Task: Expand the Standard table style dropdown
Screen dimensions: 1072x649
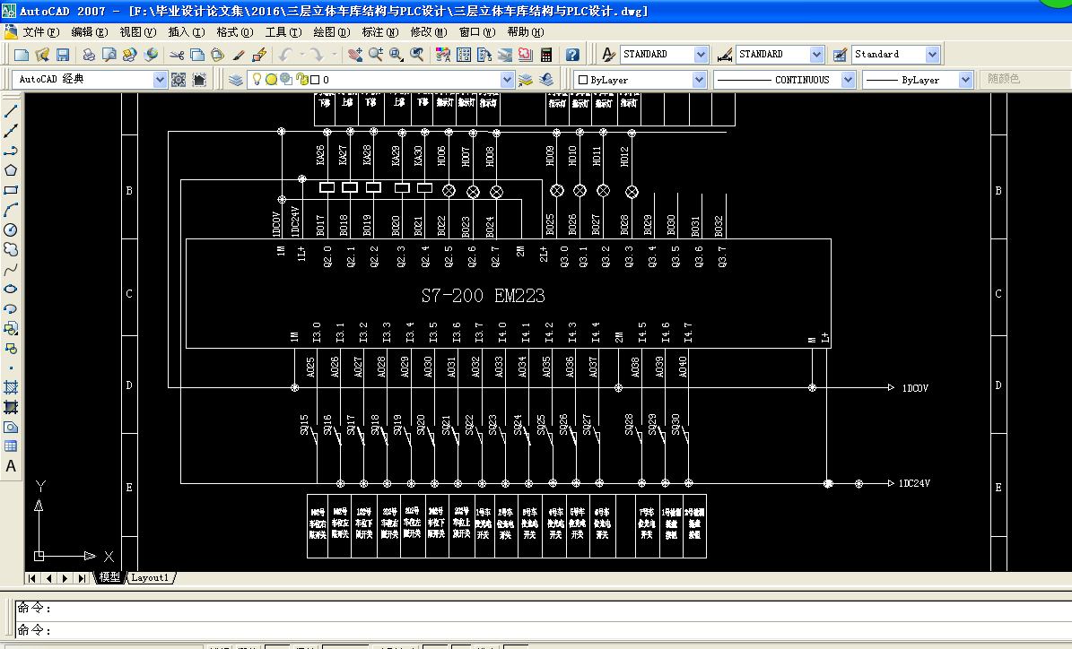Action: [x=933, y=54]
